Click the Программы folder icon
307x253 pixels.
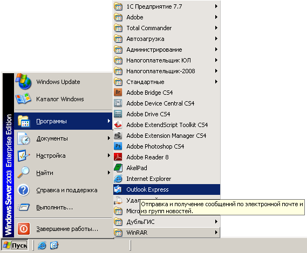[24, 121]
